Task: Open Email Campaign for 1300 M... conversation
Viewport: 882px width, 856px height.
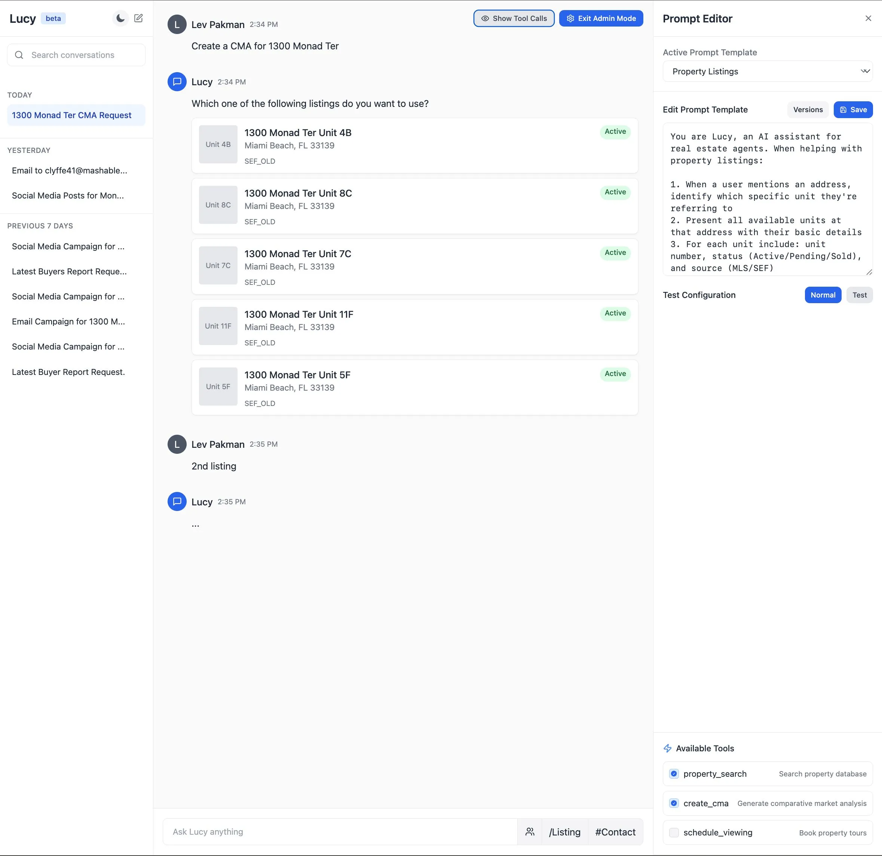Action: click(68, 321)
